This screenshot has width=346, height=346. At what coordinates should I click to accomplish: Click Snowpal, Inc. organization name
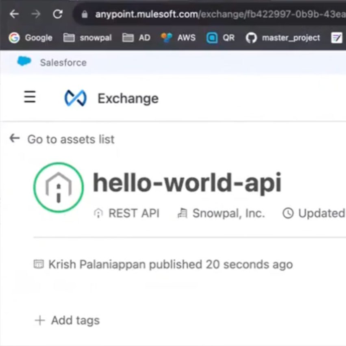[x=228, y=213]
